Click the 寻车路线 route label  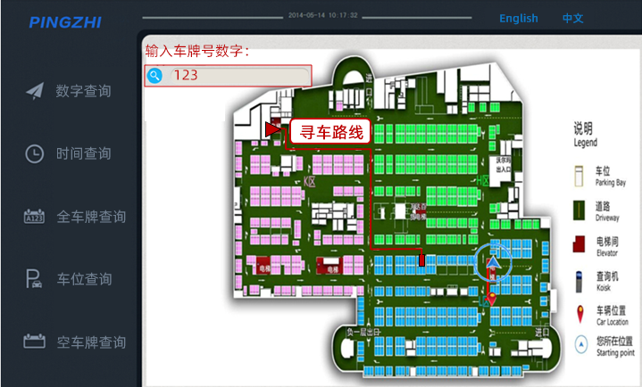(x=329, y=132)
